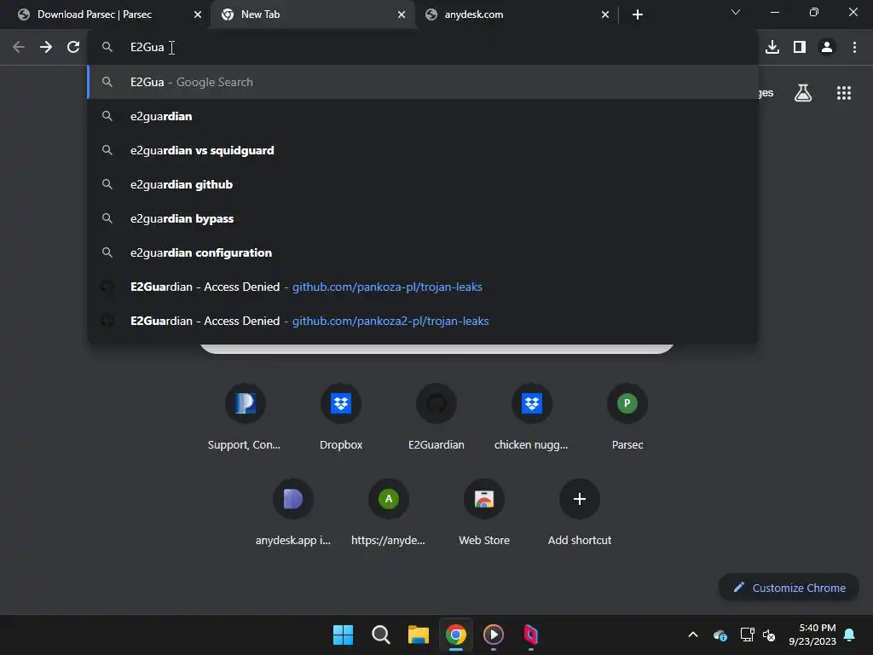Open the E2Guardian shortcut tile
Image resolution: width=873 pixels, height=655 pixels.
436,416
